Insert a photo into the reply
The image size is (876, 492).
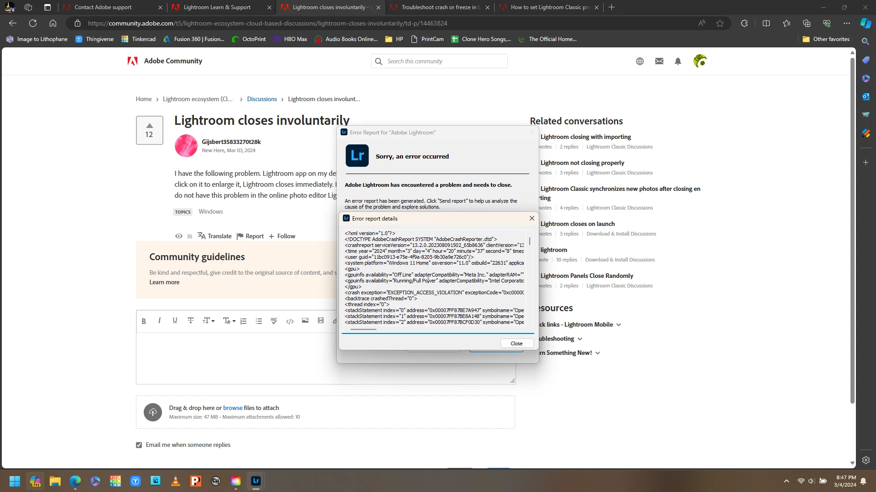[x=305, y=321]
